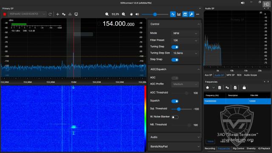Collapse the Control section

tap(198, 24)
